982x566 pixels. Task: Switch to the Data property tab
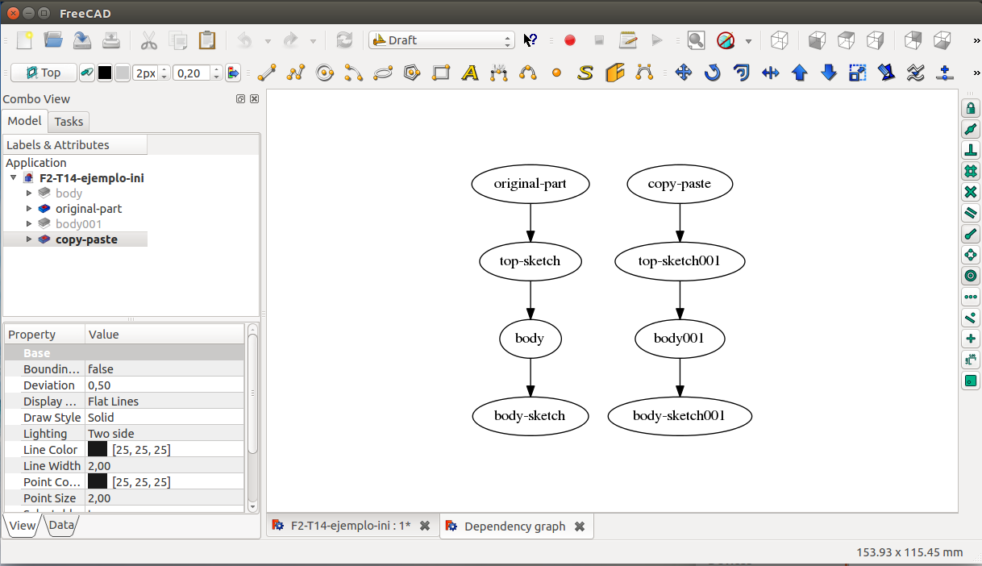61,526
